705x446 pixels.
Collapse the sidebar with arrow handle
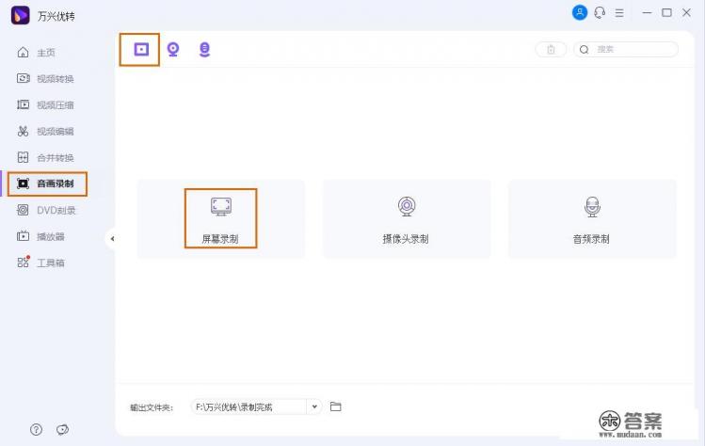coord(112,239)
